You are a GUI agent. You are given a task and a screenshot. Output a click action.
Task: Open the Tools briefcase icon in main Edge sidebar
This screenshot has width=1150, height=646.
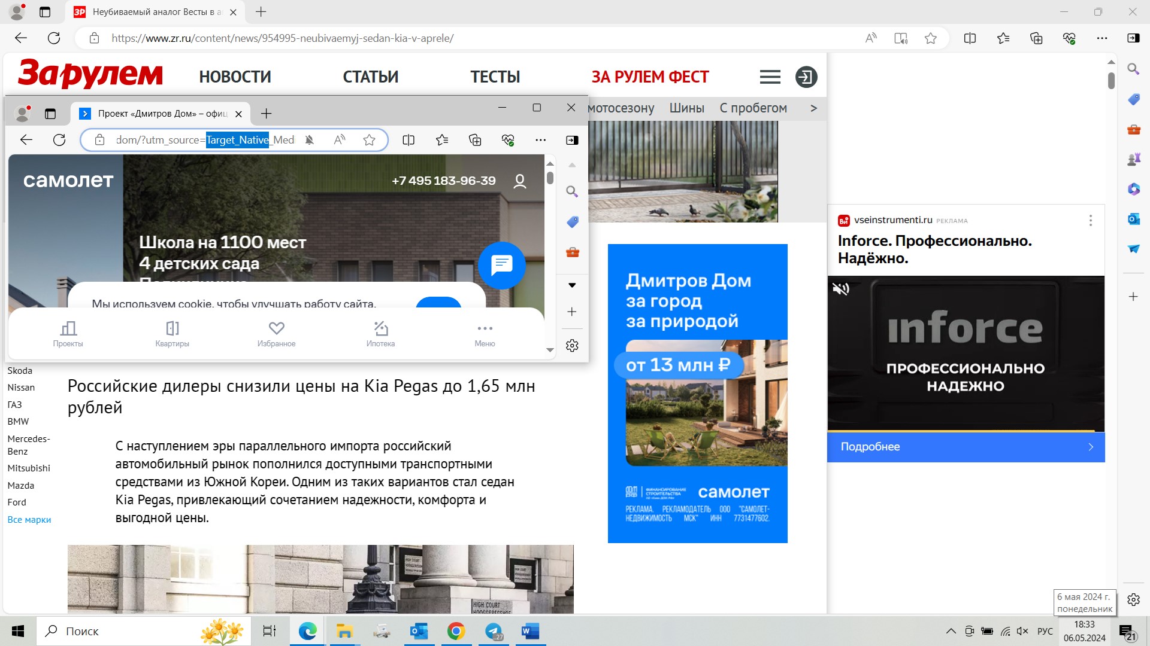pyautogui.click(x=1133, y=129)
